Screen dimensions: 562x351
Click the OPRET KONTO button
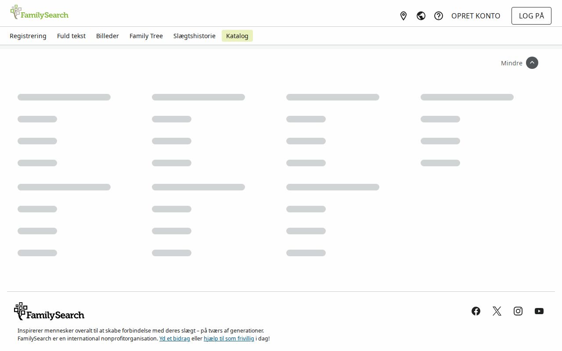coord(476,16)
